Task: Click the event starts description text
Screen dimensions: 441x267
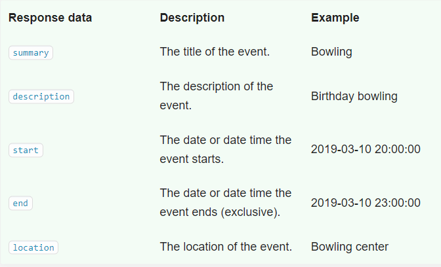Action: (x=226, y=149)
